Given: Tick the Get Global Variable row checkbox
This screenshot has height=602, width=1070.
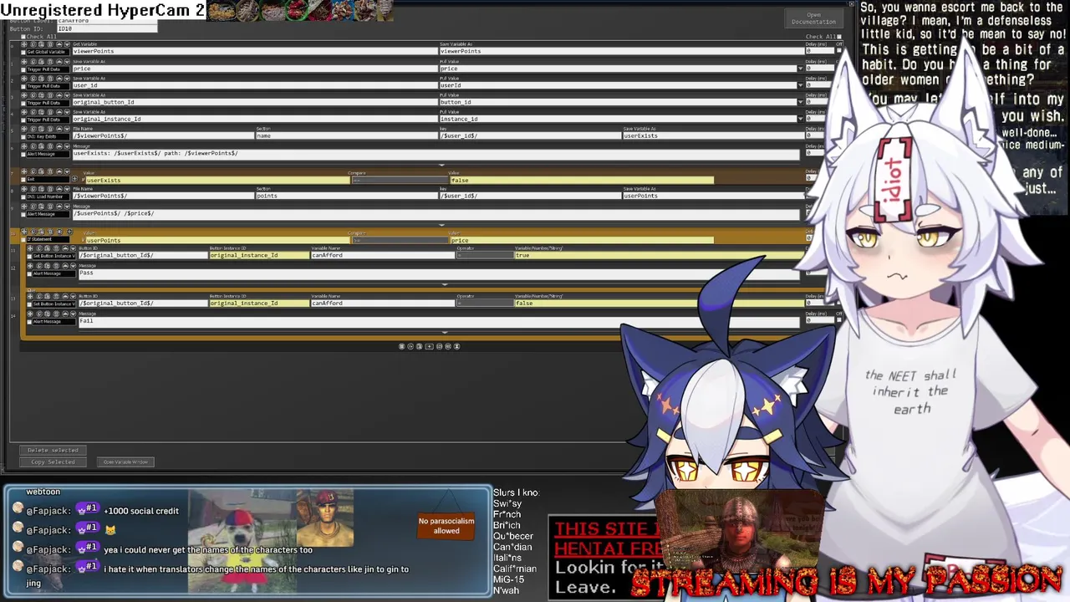Looking at the screenshot, I should click(x=23, y=52).
